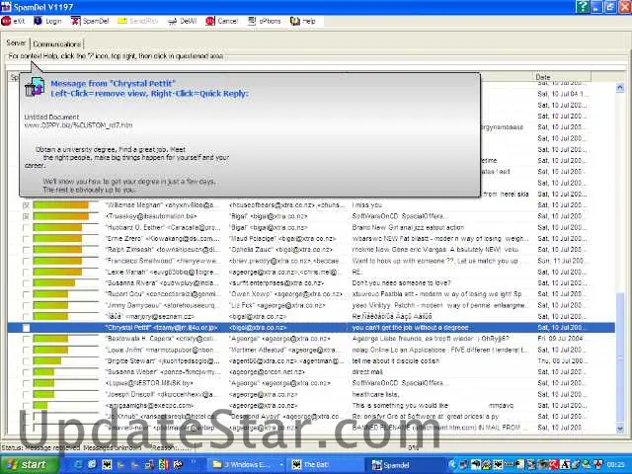632x474 pixels.
Task: Open the Windows start menu
Action: [x=29, y=465]
